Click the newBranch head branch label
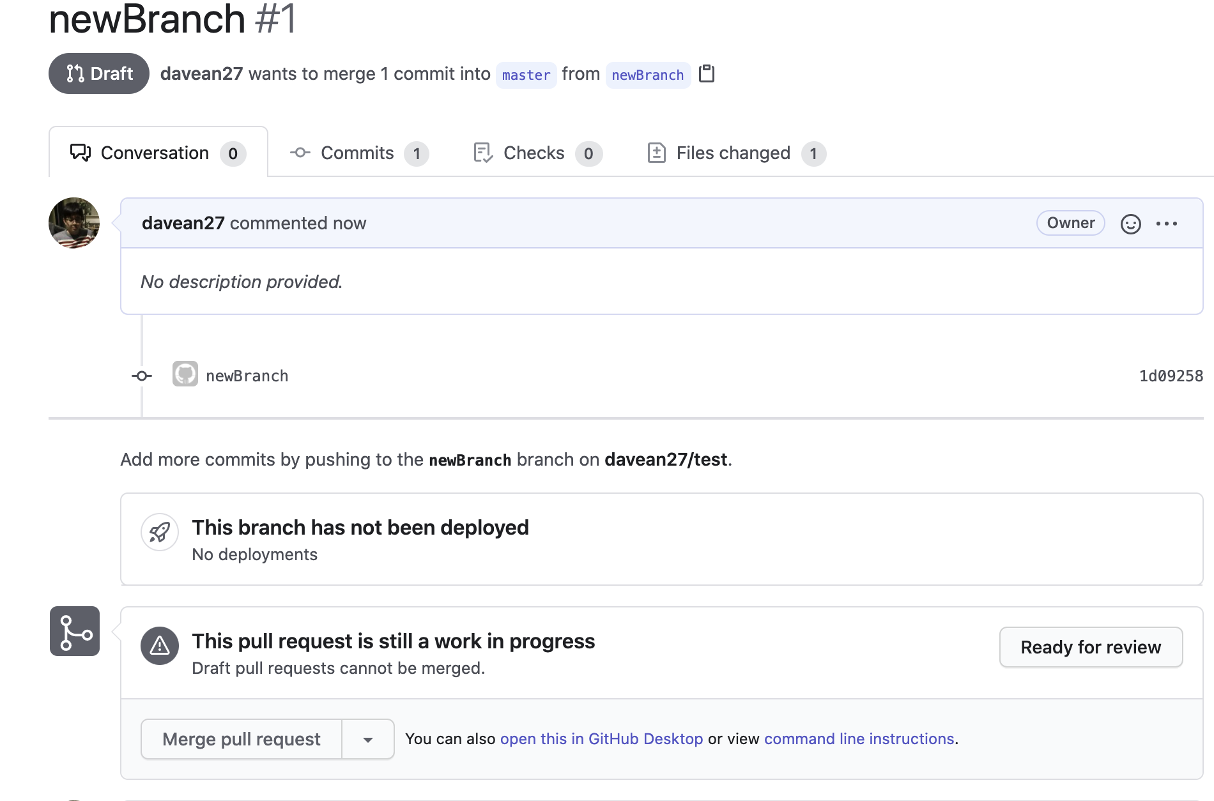Screen dimensions: 1214x801 tap(648, 75)
